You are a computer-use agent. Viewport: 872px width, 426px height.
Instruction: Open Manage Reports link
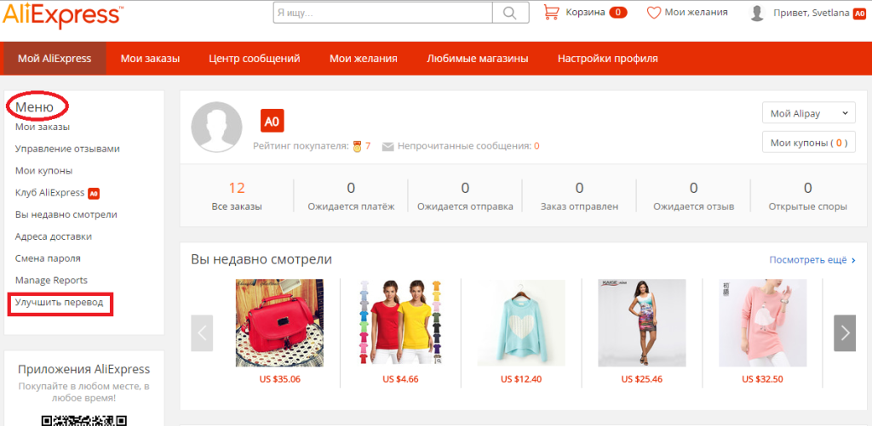[x=51, y=281]
